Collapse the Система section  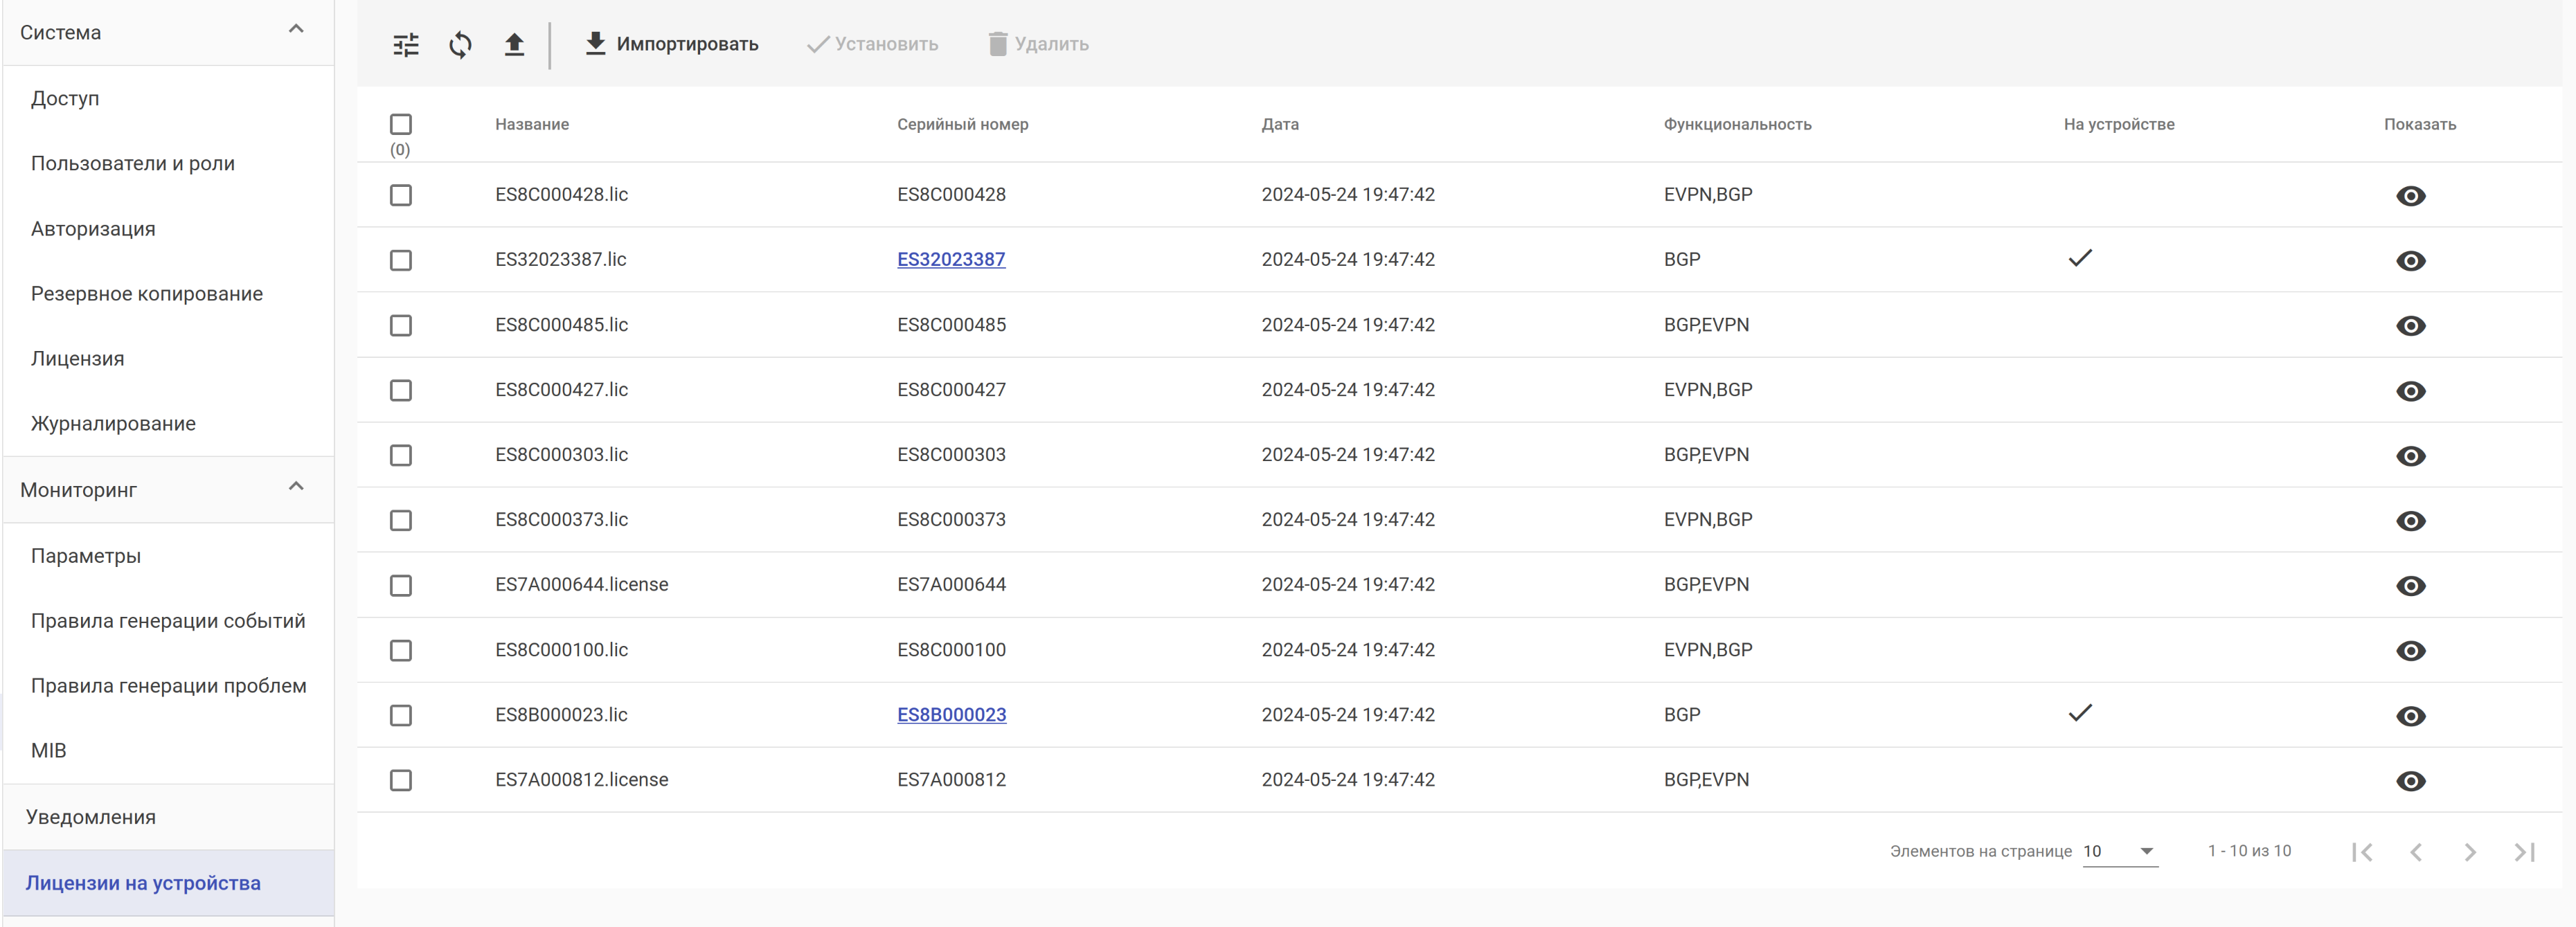(296, 30)
